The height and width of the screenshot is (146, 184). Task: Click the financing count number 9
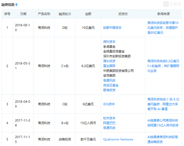click(16, 4)
